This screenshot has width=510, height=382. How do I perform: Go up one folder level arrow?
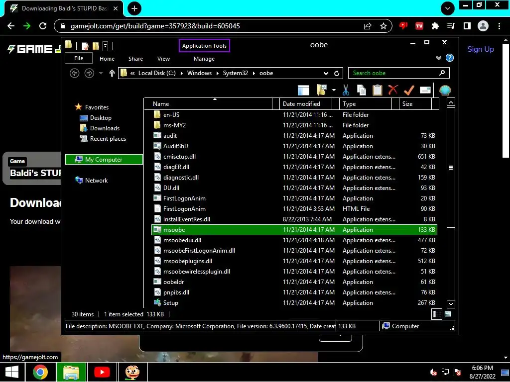[x=112, y=73]
